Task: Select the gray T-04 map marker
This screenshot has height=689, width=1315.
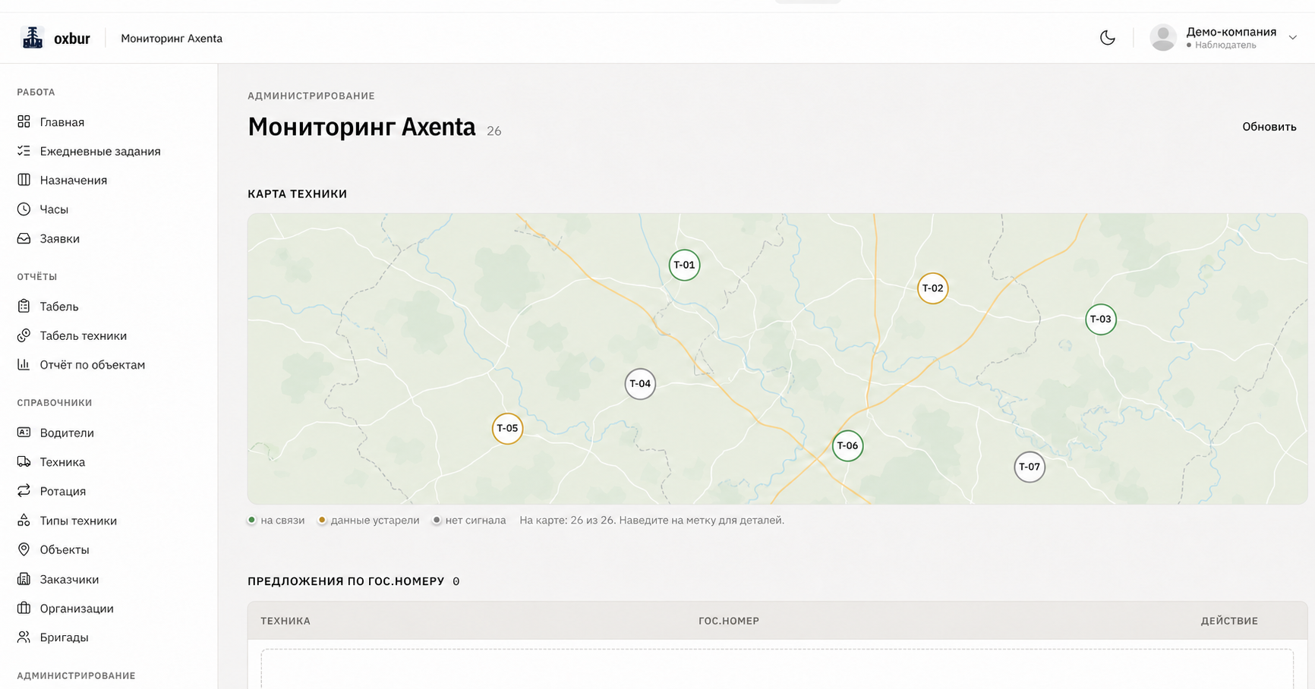Action: point(640,384)
